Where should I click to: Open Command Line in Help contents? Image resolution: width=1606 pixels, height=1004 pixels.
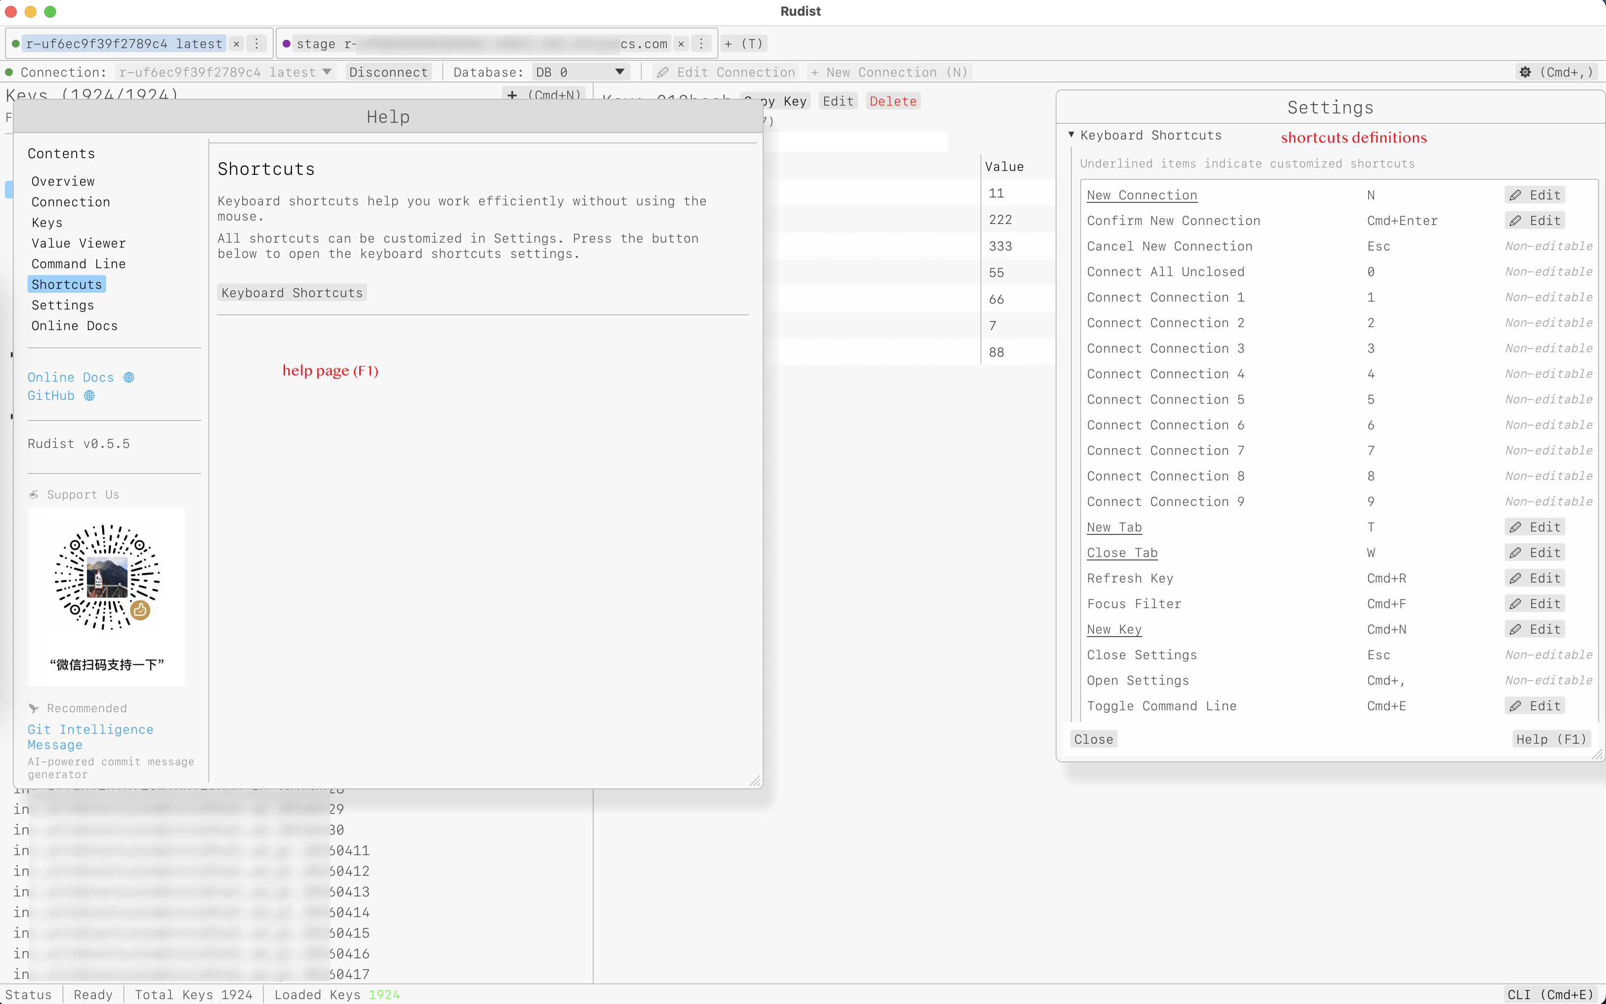click(x=78, y=264)
